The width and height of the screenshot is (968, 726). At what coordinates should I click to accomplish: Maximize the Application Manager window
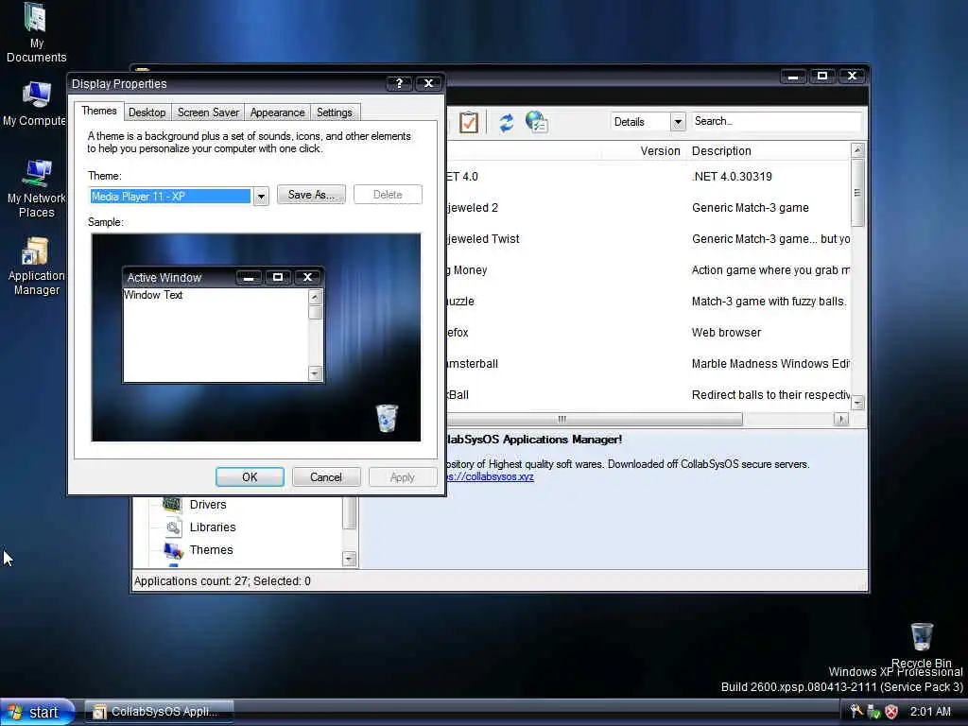tap(822, 76)
